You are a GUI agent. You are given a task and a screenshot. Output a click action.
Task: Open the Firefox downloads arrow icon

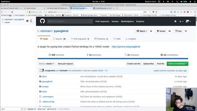(x=178, y=12)
